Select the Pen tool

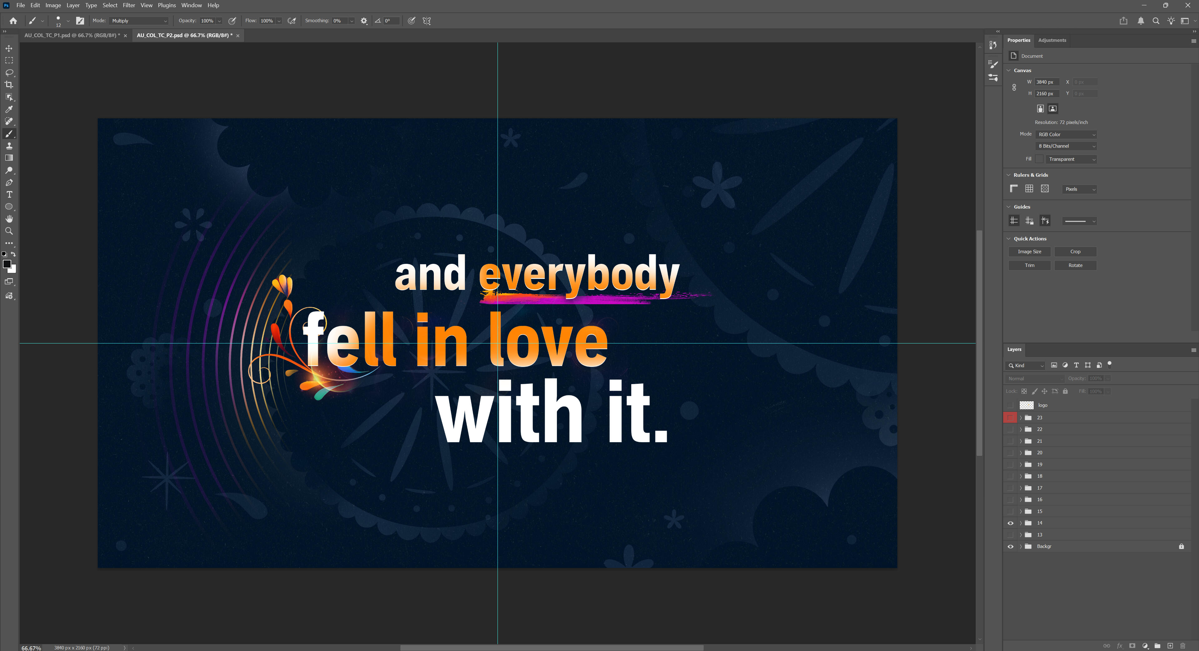(9, 182)
